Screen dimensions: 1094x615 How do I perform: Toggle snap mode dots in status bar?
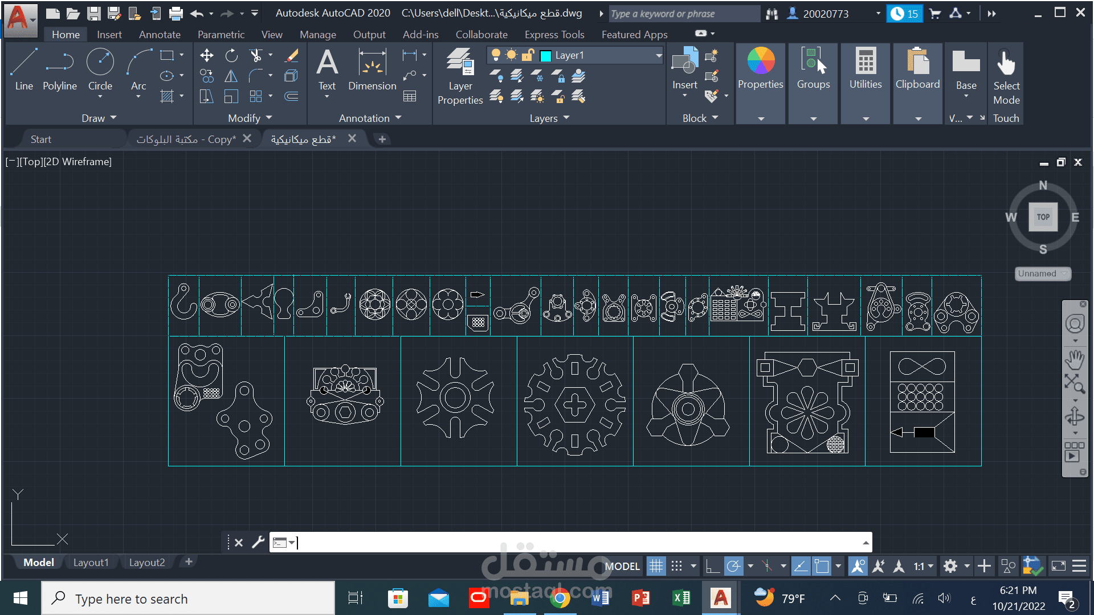(x=676, y=566)
